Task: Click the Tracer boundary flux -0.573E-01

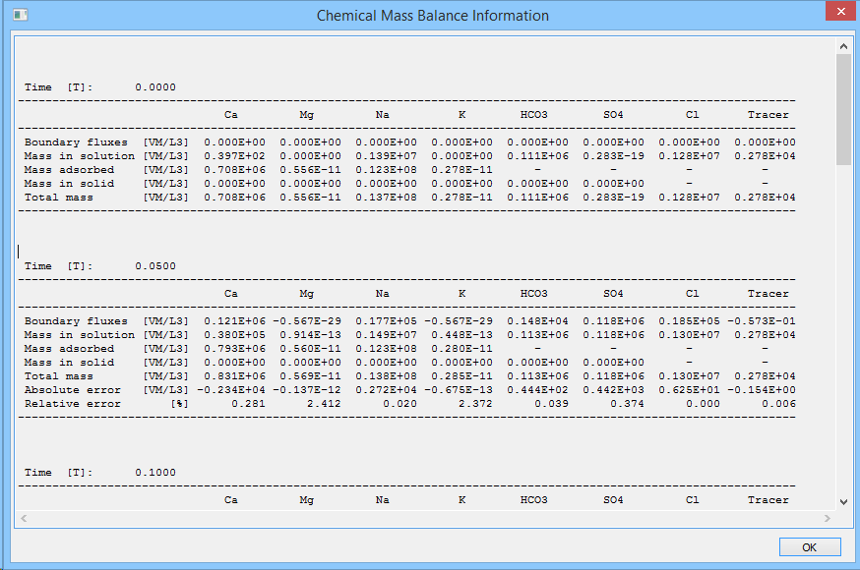Action: tap(762, 320)
